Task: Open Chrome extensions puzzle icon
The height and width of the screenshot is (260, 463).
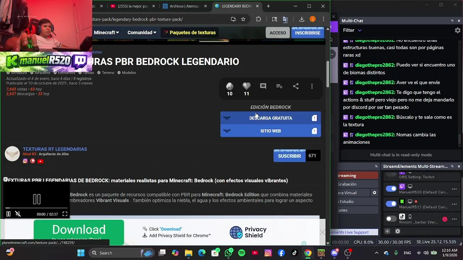Action: coord(258,19)
